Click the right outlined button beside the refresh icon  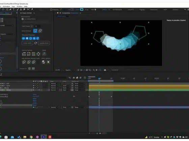44,43
